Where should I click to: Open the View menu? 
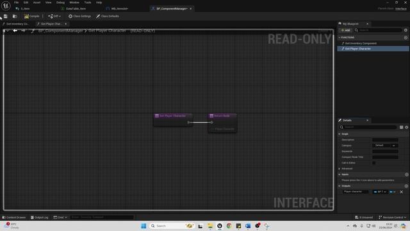[x=49, y=3]
